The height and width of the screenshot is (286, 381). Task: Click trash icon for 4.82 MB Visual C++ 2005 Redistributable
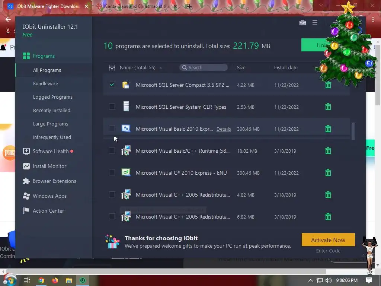328,195
